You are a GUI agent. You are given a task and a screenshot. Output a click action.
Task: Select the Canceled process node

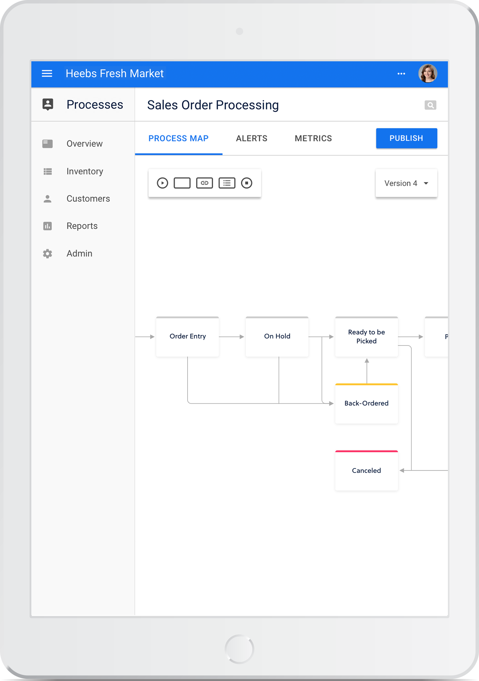click(x=366, y=471)
